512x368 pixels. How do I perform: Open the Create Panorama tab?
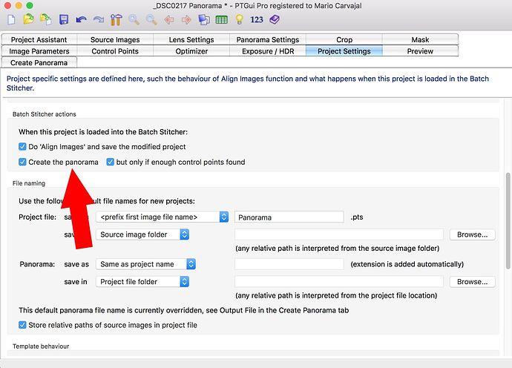39,63
